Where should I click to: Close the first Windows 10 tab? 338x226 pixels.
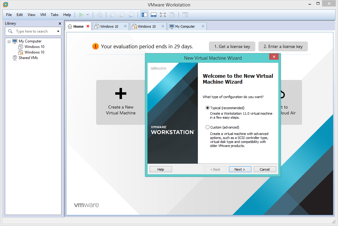pos(125,26)
